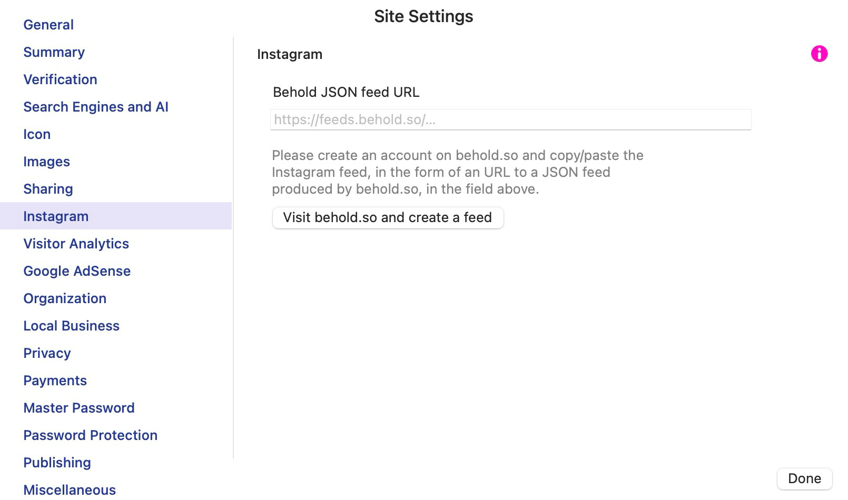Open the General settings section
The width and height of the screenshot is (848, 500).
tap(48, 25)
